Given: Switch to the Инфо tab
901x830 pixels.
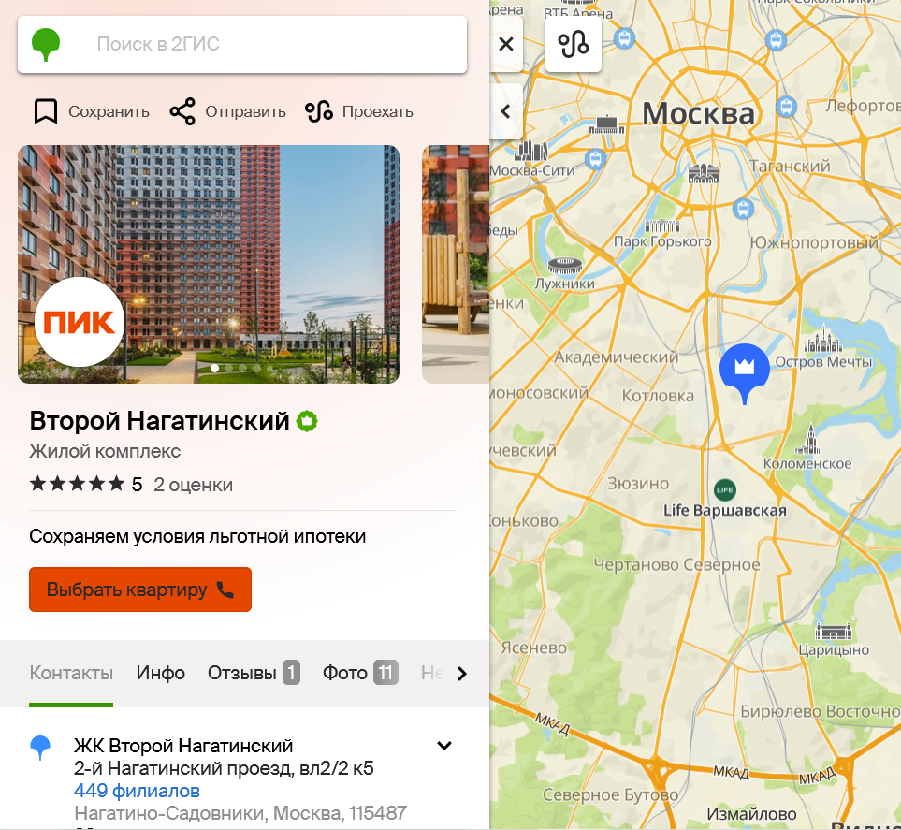Looking at the screenshot, I should click(160, 673).
